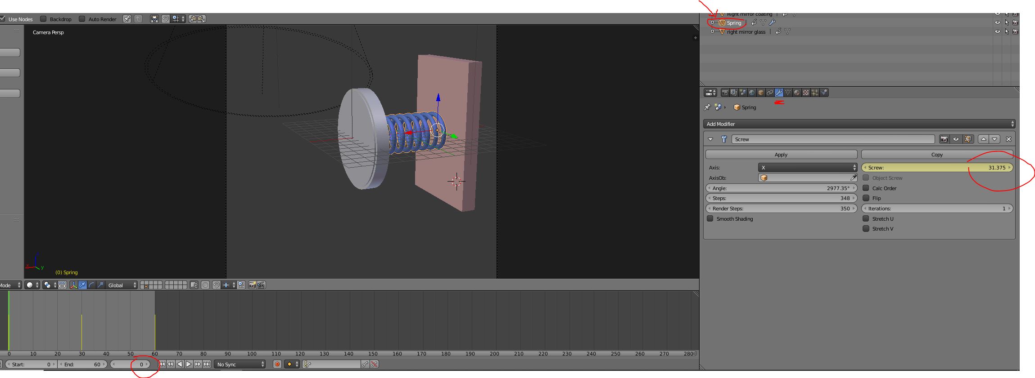Click the Apply modifier button
This screenshot has width=1035, height=378.
pos(781,155)
